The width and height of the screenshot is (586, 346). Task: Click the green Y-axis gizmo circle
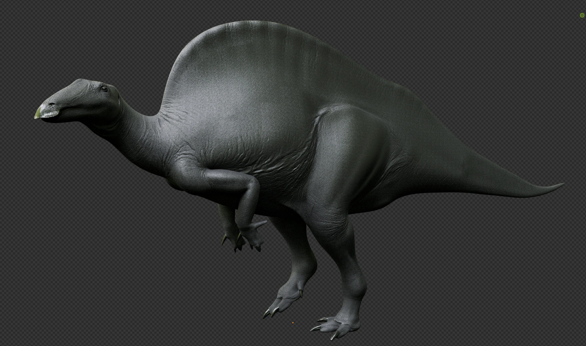582,15
